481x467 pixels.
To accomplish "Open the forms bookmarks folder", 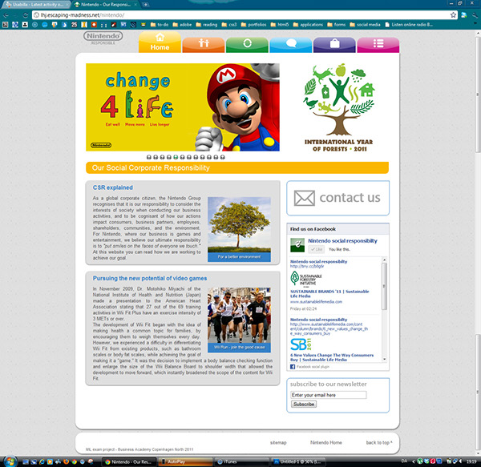I will (336, 25).
